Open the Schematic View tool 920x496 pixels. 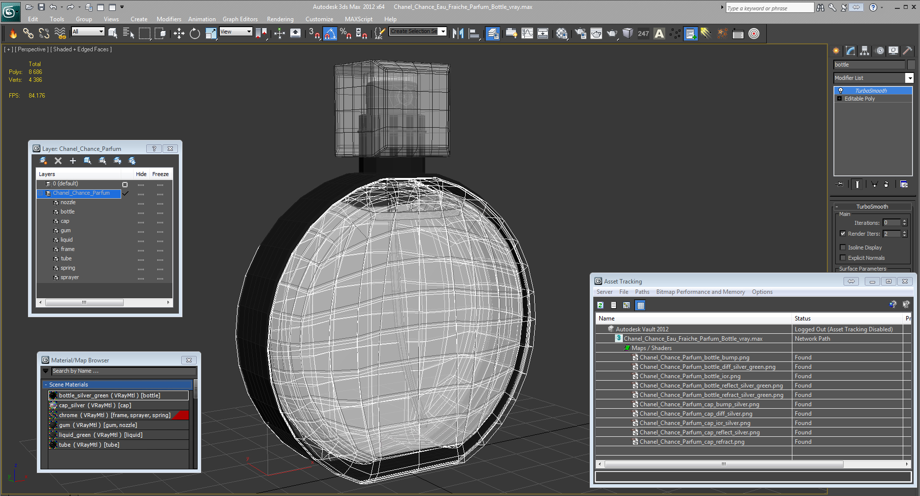543,34
